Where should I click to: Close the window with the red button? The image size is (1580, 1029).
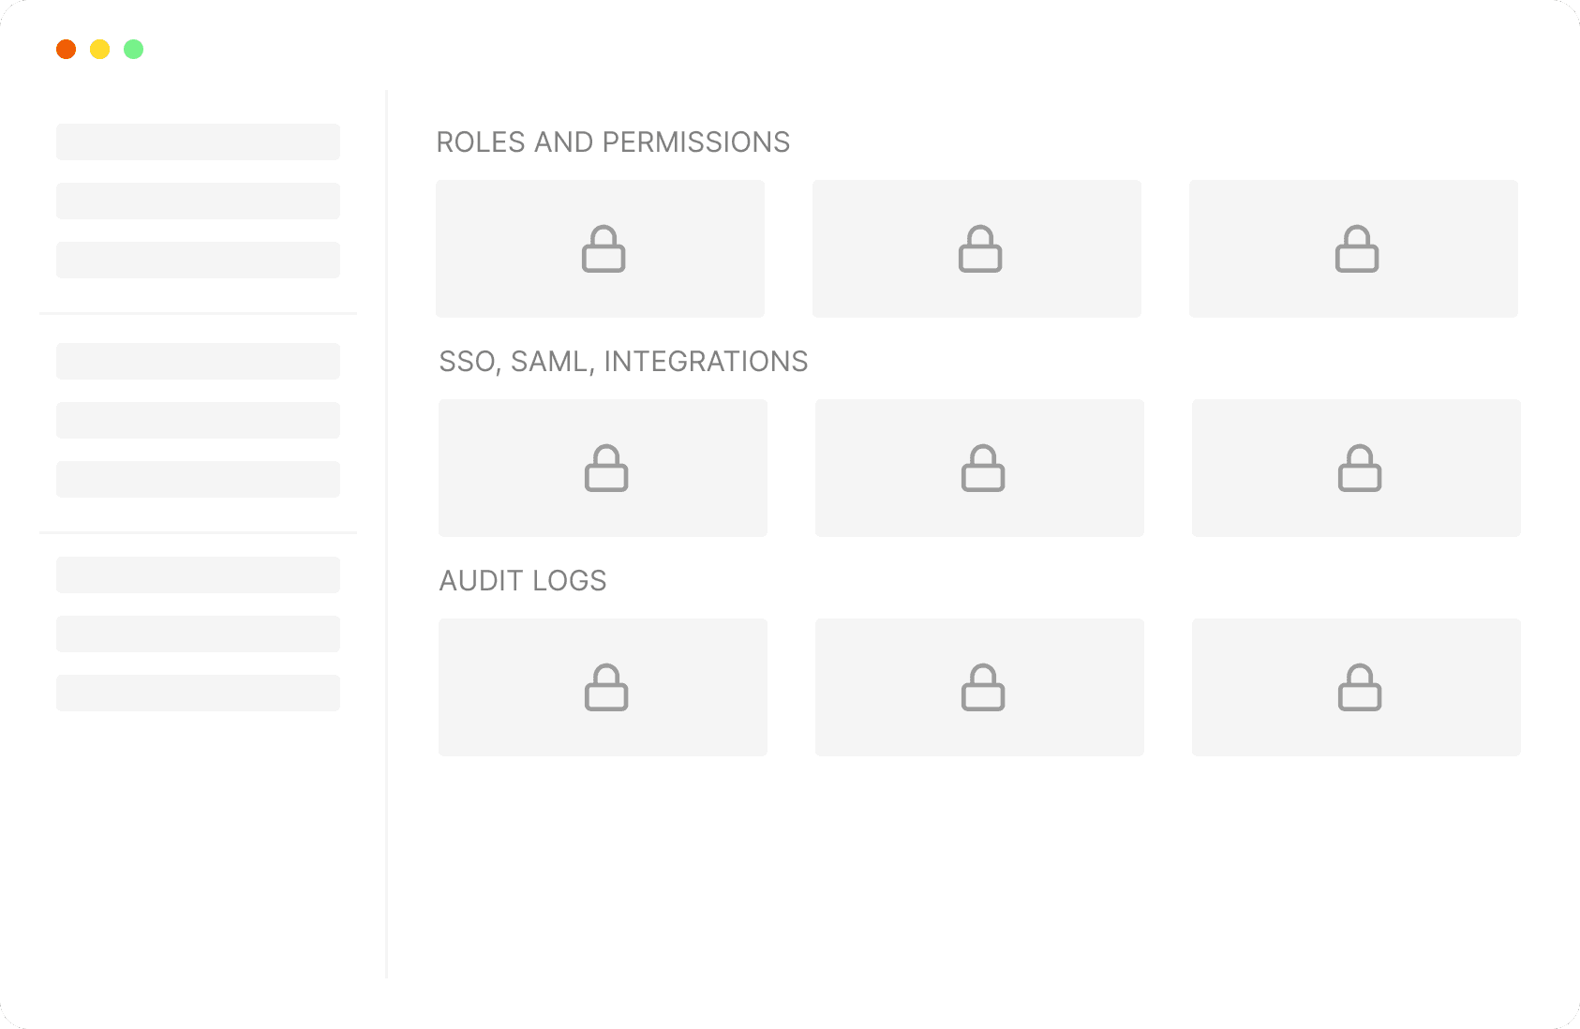[66, 50]
